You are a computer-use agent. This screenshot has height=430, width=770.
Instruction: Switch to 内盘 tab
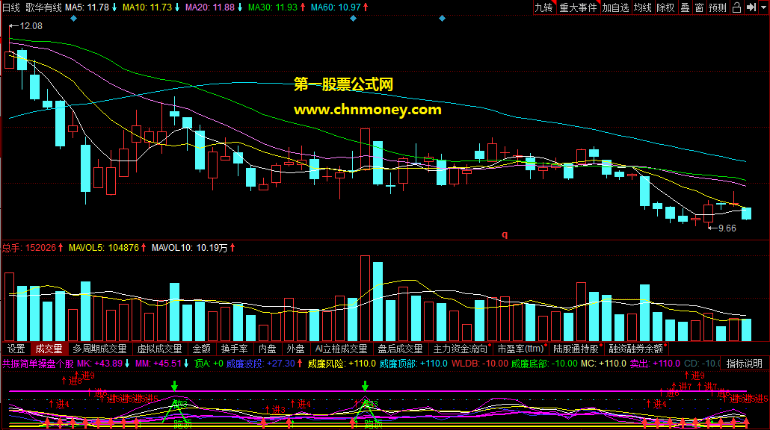point(267,349)
